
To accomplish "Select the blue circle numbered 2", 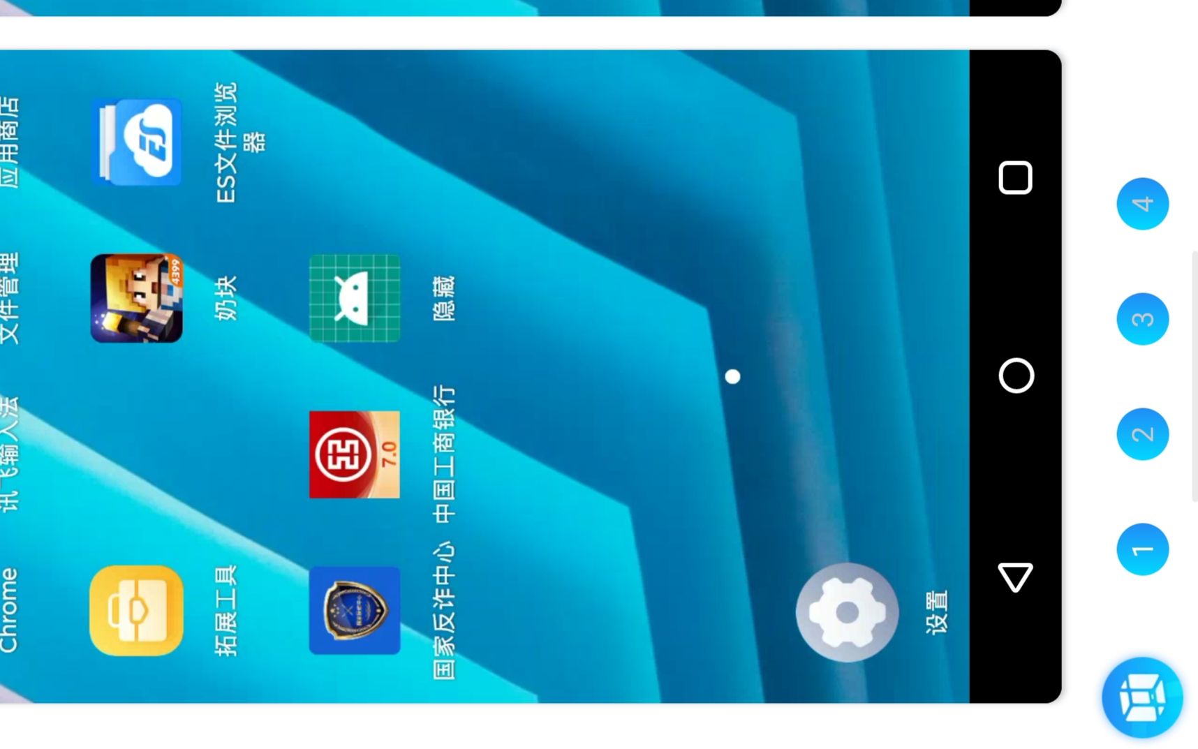I will tap(1142, 434).
